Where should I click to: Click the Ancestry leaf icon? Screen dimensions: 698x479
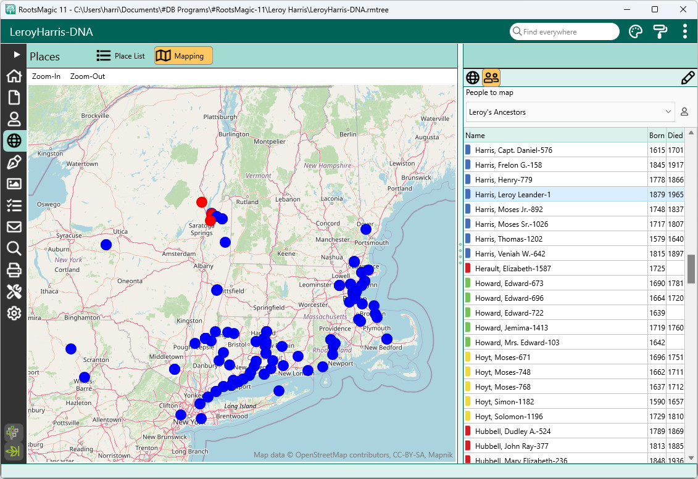14,451
